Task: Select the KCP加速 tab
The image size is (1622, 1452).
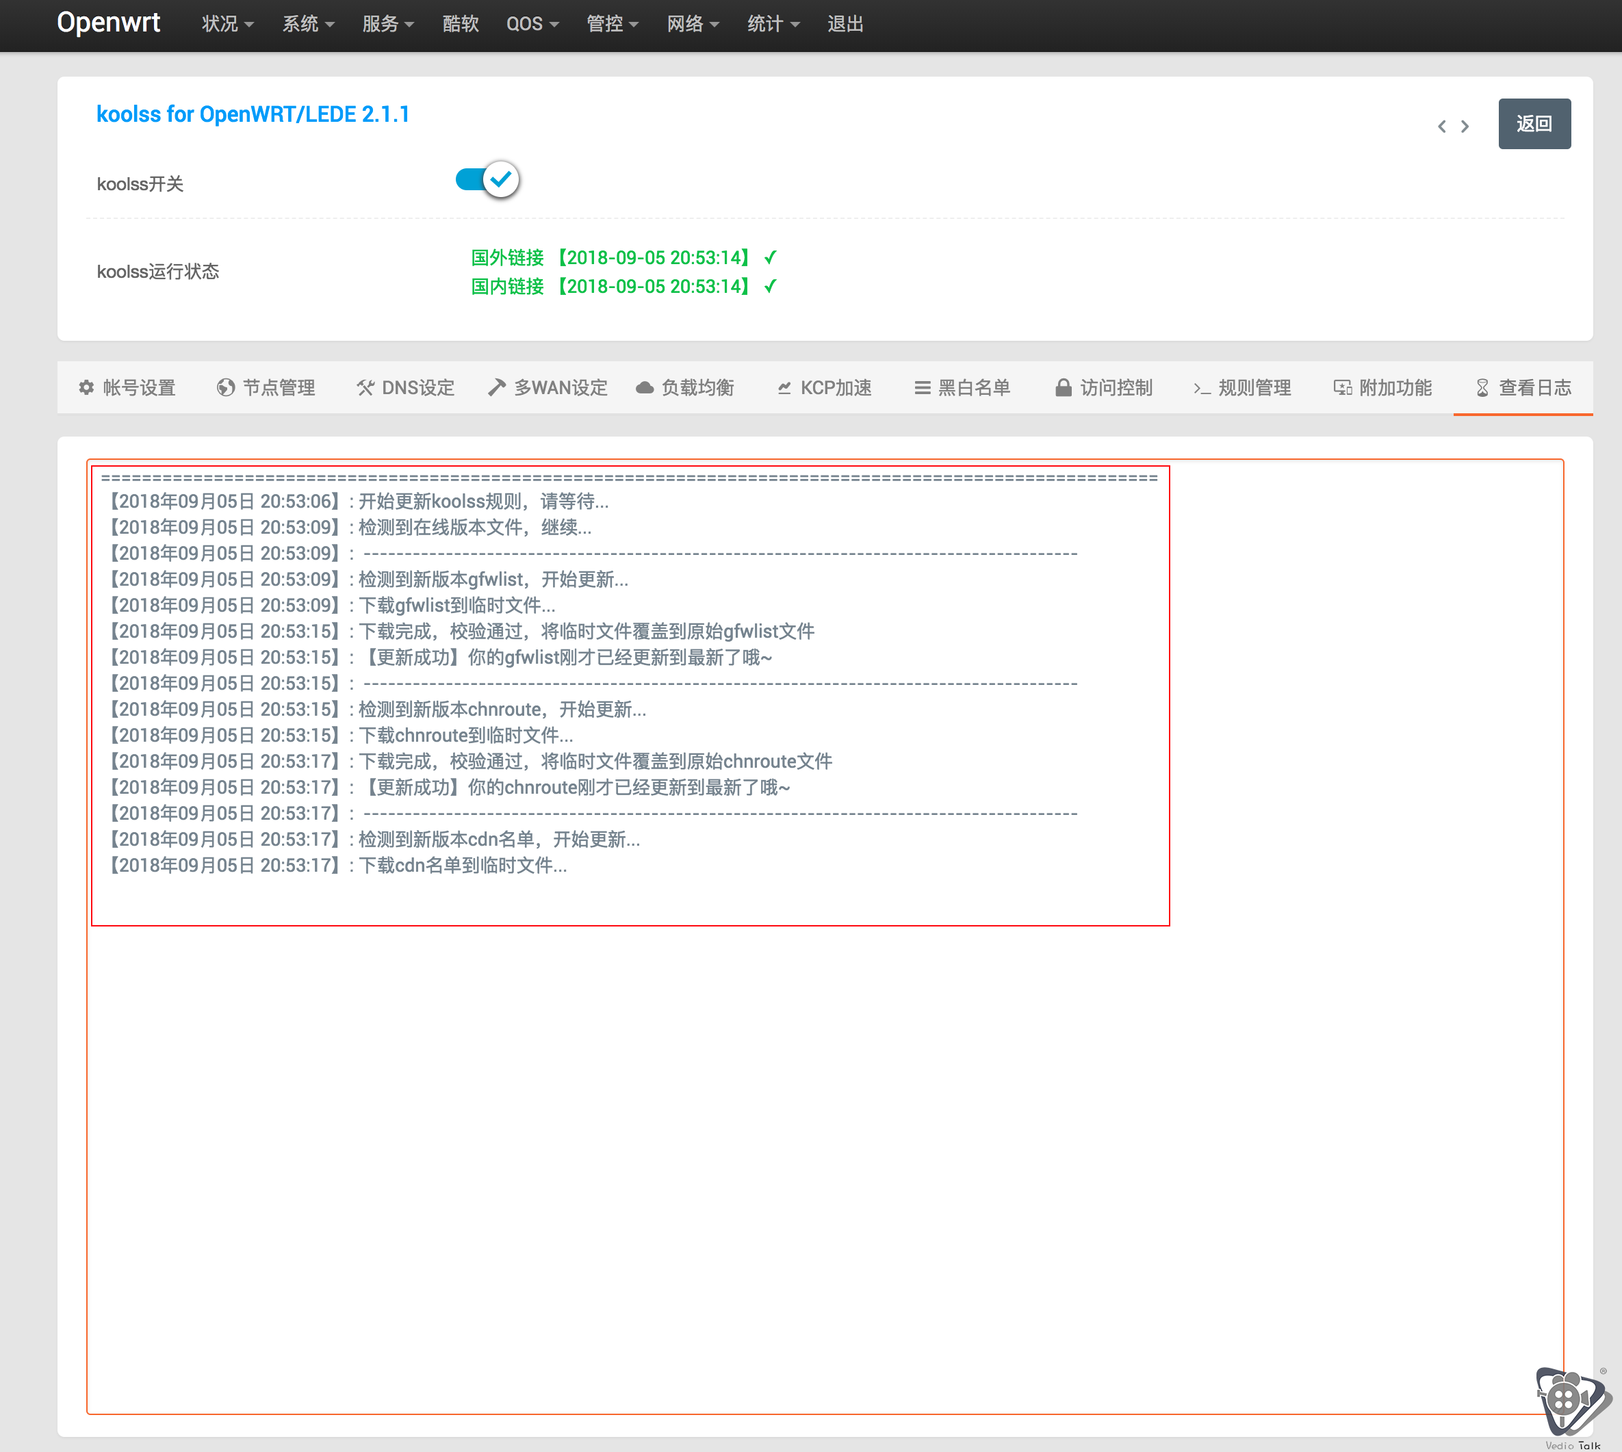Action: point(824,388)
